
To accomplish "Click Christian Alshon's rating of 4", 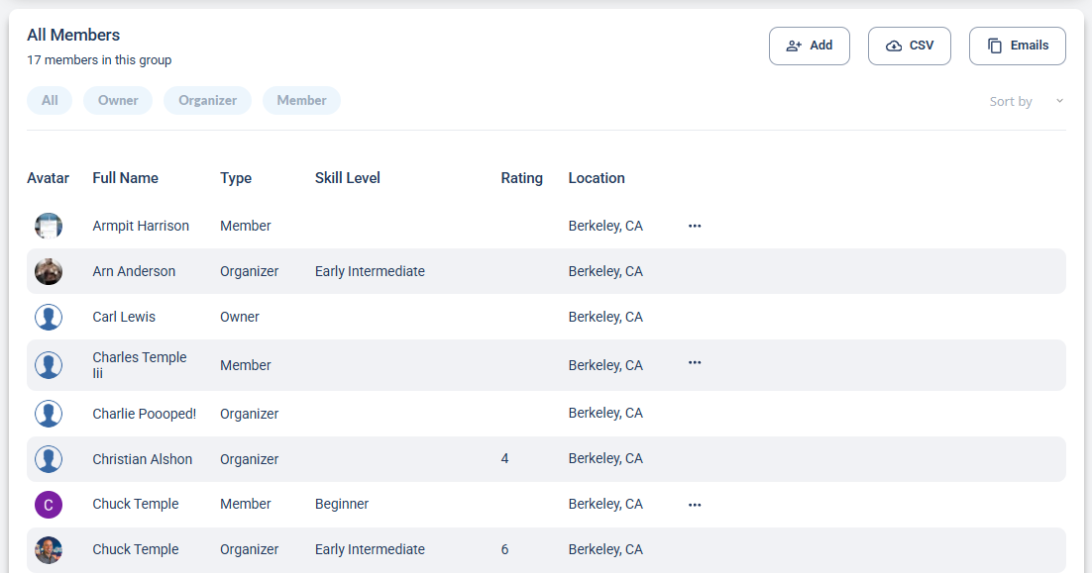I will point(505,459).
